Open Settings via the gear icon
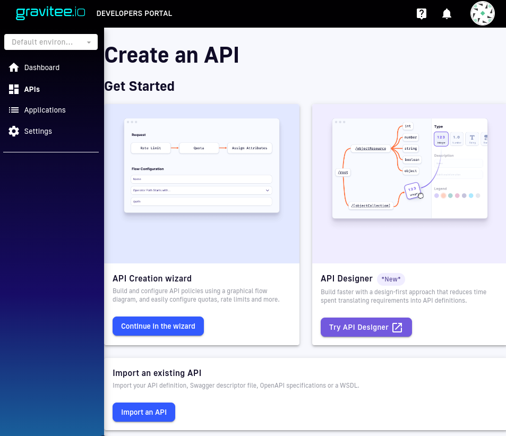This screenshot has height=436, width=506. (13, 131)
